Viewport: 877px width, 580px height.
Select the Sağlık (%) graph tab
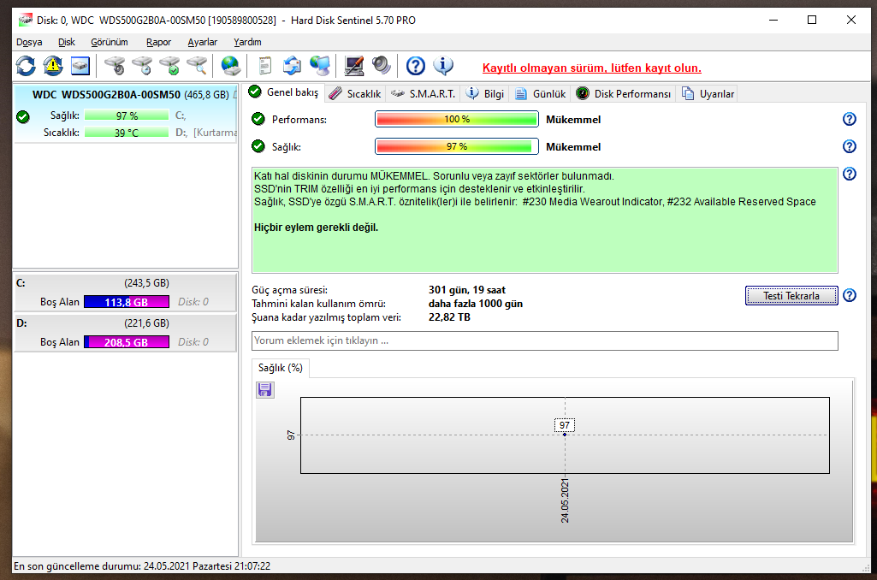click(x=281, y=368)
